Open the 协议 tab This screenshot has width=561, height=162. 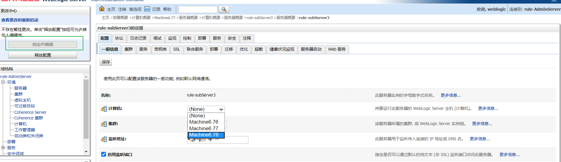click(x=119, y=38)
